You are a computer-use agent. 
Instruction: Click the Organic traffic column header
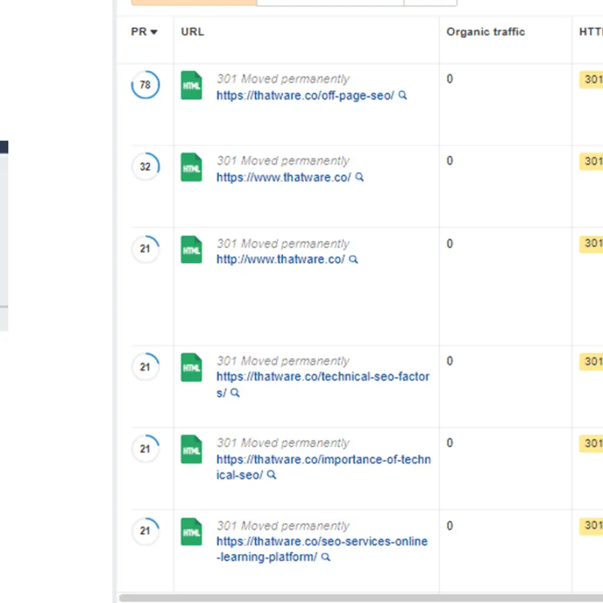pos(485,32)
